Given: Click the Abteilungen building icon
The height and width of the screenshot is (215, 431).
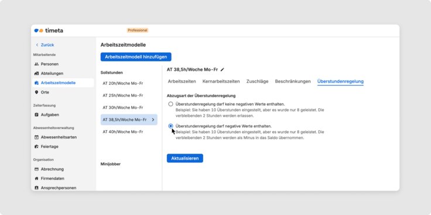Looking at the screenshot, I should (36, 74).
